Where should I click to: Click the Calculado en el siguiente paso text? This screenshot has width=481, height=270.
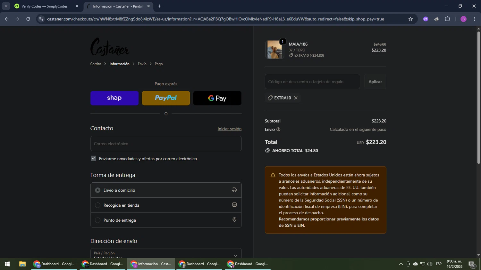pyautogui.click(x=358, y=129)
